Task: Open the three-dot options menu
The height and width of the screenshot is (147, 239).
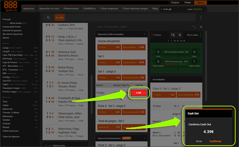Action: click(201, 17)
